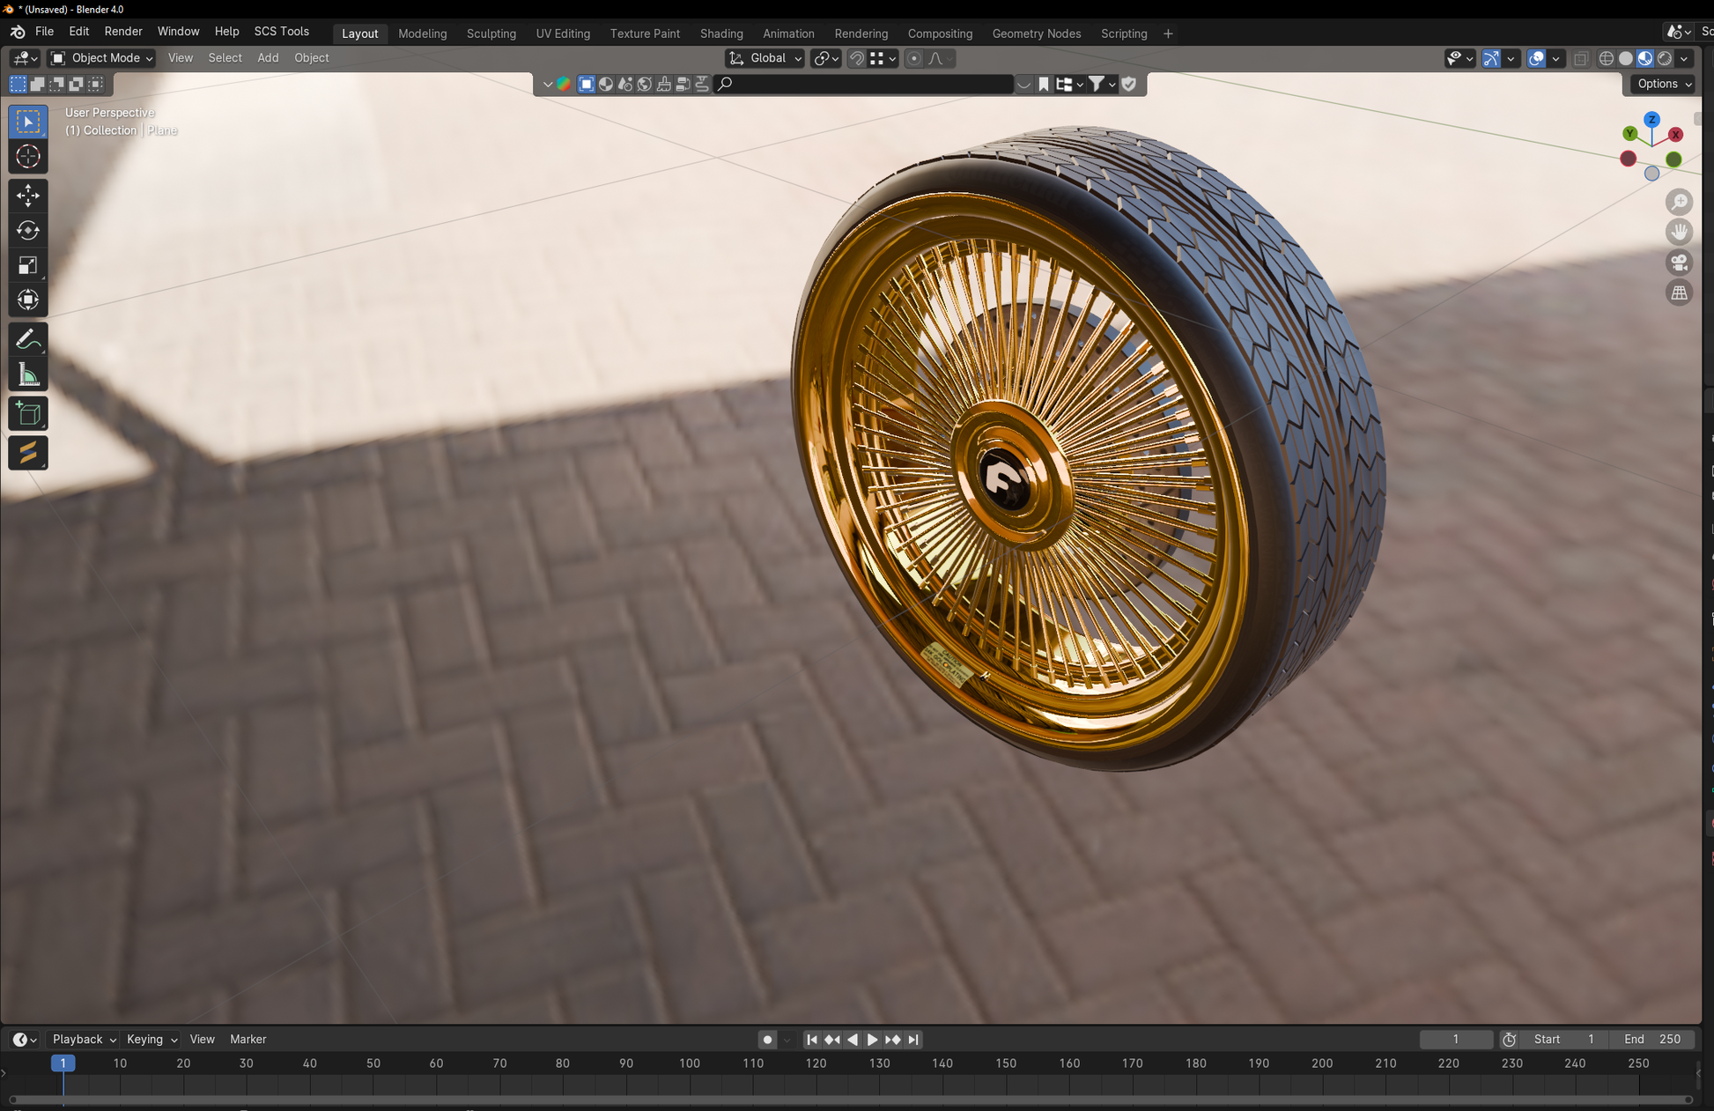The image size is (1714, 1111).
Task: Open the Playback popover in the timeline
Action: click(x=84, y=1039)
